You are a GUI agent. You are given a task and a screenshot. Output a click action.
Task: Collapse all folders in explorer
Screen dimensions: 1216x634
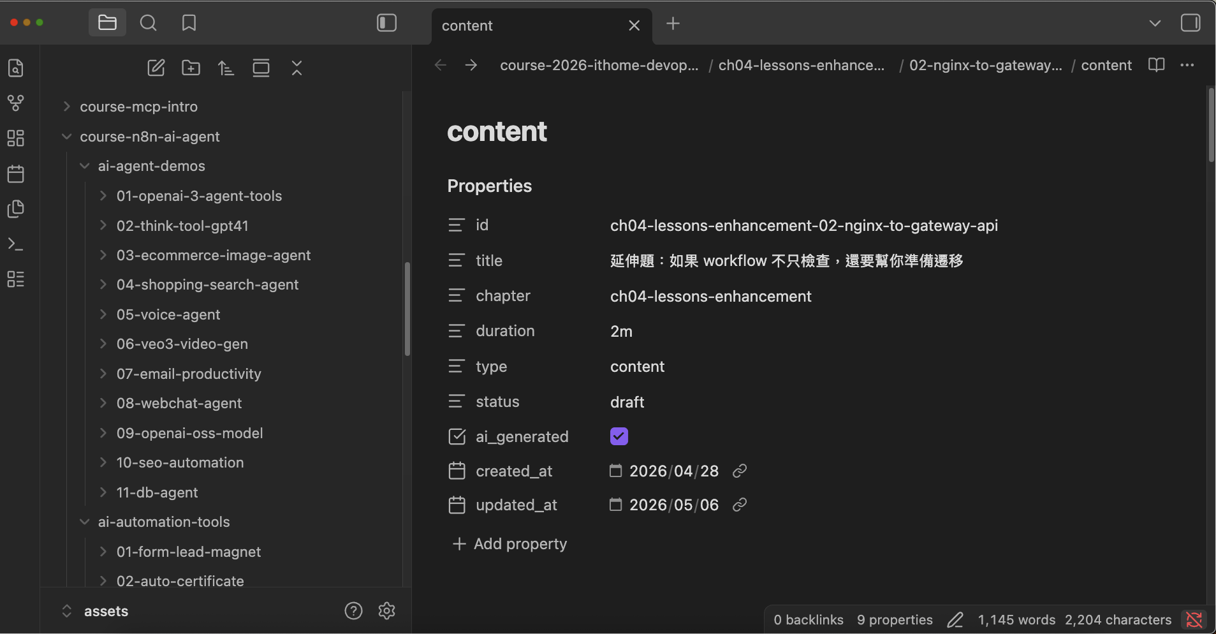click(x=297, y=68)
